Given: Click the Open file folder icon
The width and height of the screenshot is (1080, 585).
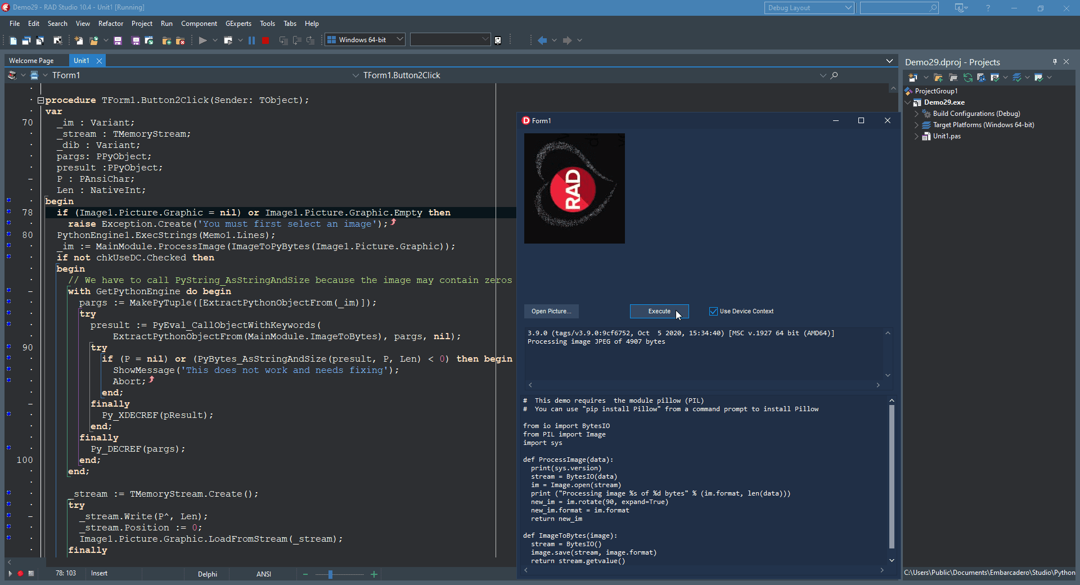Looking at the screenshot, I should (93, 40).
